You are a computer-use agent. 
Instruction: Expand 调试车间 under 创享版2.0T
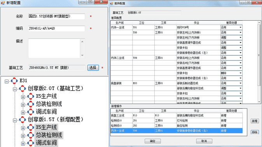(23, 112)
